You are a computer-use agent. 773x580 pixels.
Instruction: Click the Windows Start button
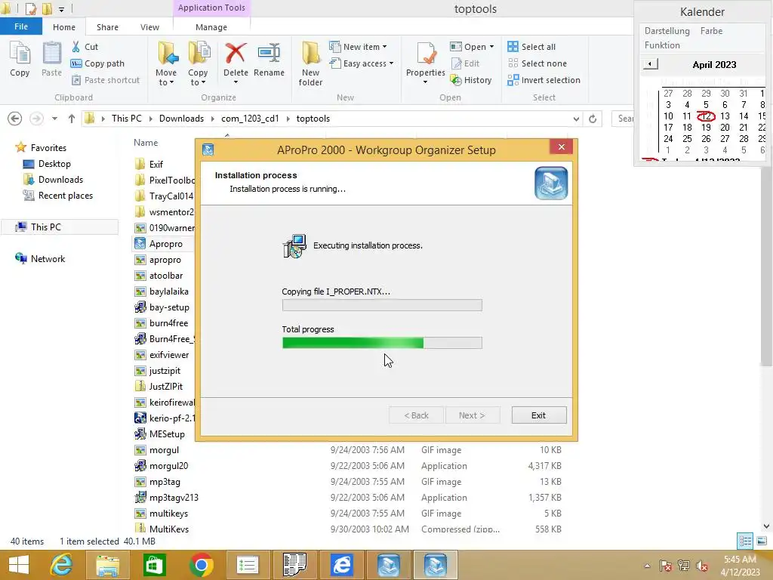pyautogui.click(x=19, y=565)
